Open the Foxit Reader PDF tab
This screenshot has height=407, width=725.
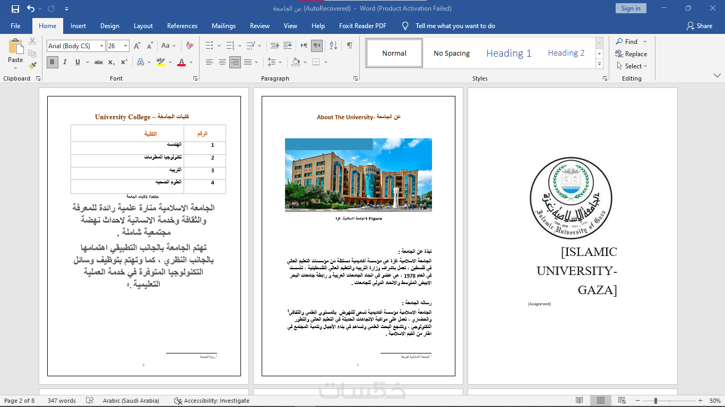point(362,26)
